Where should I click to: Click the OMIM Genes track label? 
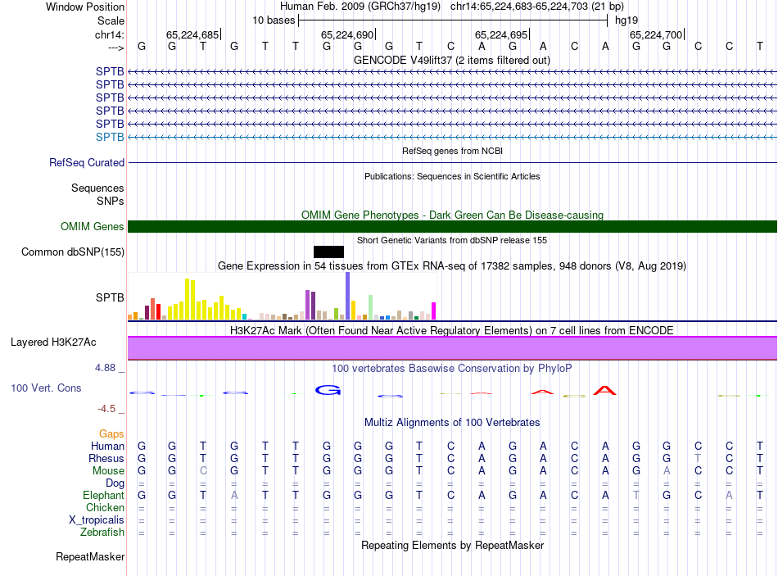click(x=92, y=226)
